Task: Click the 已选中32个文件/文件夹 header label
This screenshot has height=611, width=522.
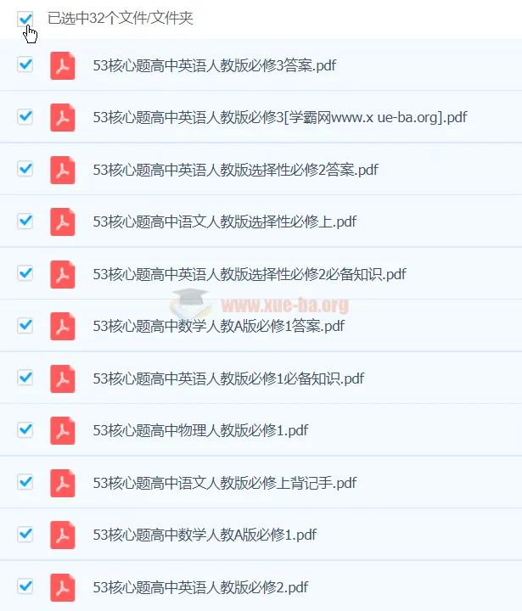Action: pyautogui.click(x=120, y=19)
